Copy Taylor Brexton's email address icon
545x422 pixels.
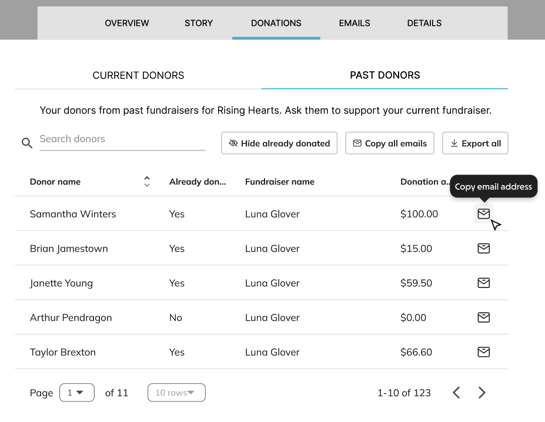pyautogui.click(x=483, y=352)
